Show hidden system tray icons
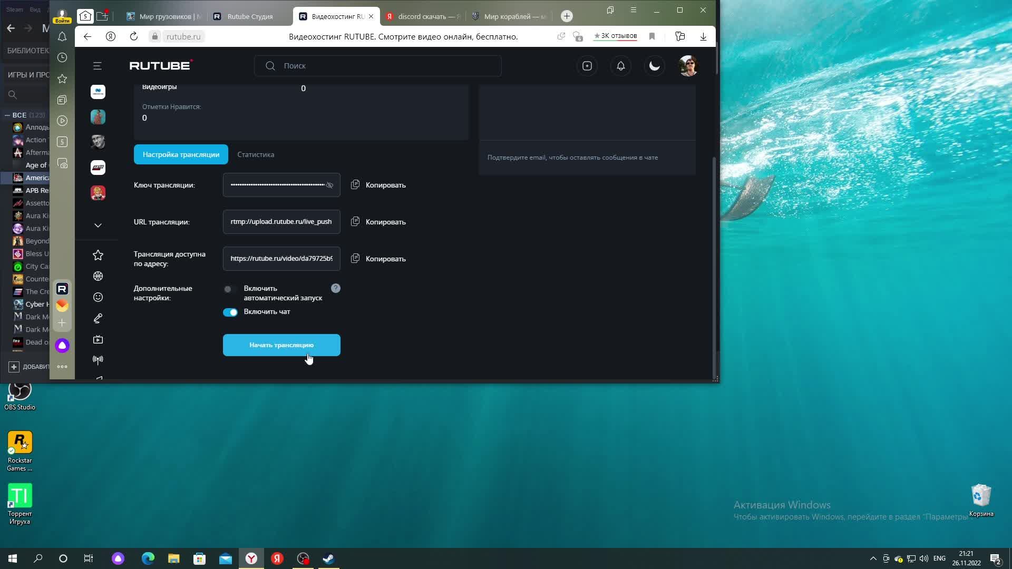This screenshot has height=569, width=1012. [873, 558]
